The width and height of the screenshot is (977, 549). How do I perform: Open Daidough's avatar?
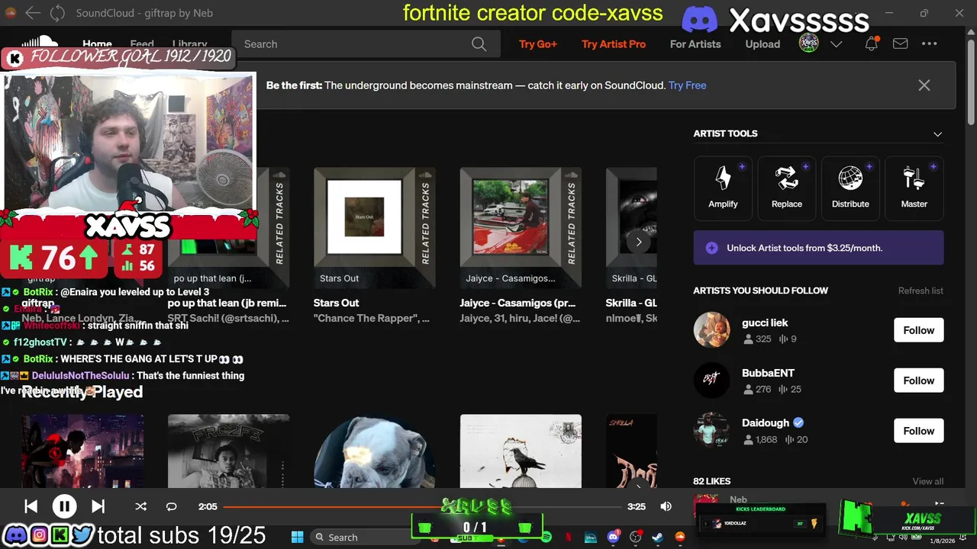[711, 430]
